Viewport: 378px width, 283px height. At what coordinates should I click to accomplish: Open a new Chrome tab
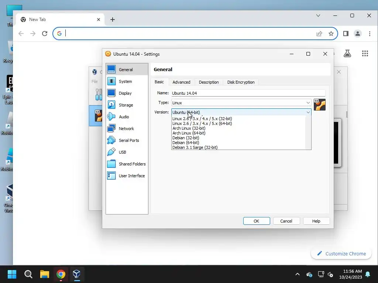[x=112, y=20]
